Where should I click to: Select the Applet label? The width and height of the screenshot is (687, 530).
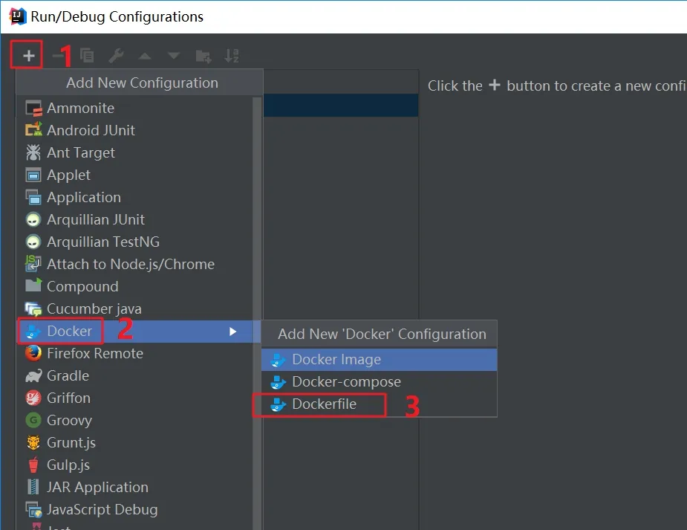[x=69, y=175]
